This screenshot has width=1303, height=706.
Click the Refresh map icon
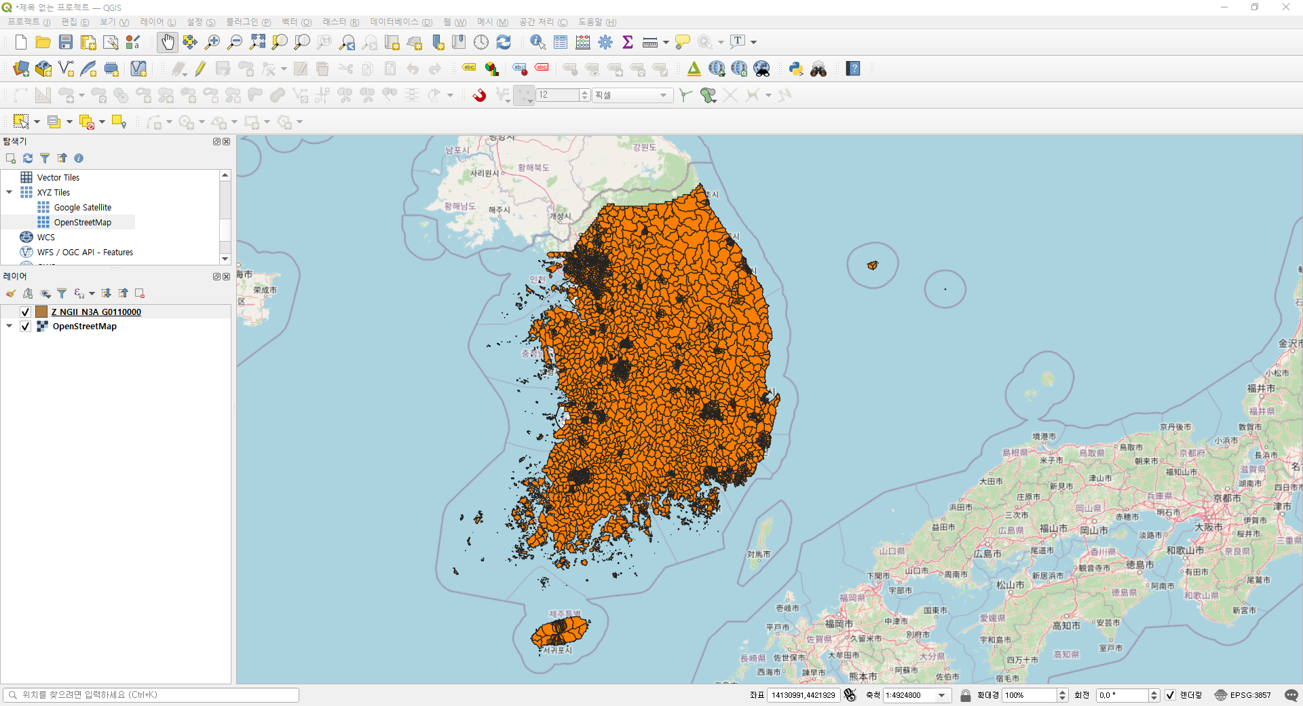coord(504,42)
